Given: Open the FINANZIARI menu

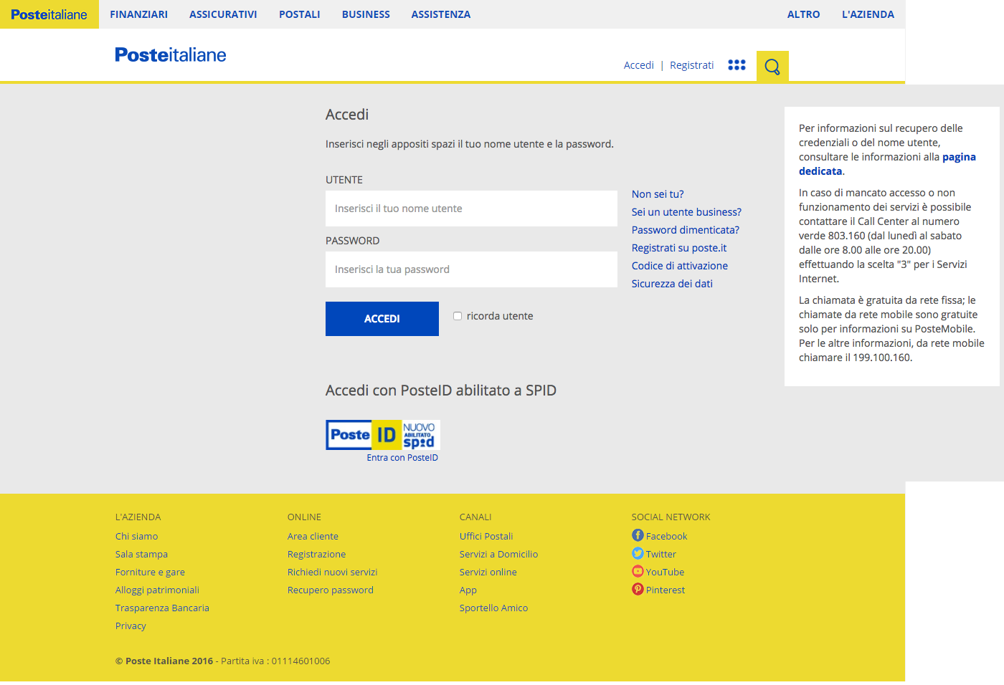Looking at the screenshot, I should 139,14.
